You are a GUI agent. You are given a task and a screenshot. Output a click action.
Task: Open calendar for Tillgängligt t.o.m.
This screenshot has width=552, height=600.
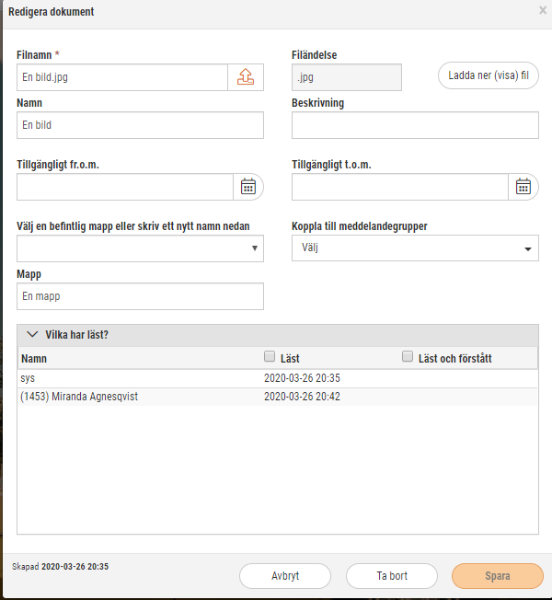click(x=523, y=187)
